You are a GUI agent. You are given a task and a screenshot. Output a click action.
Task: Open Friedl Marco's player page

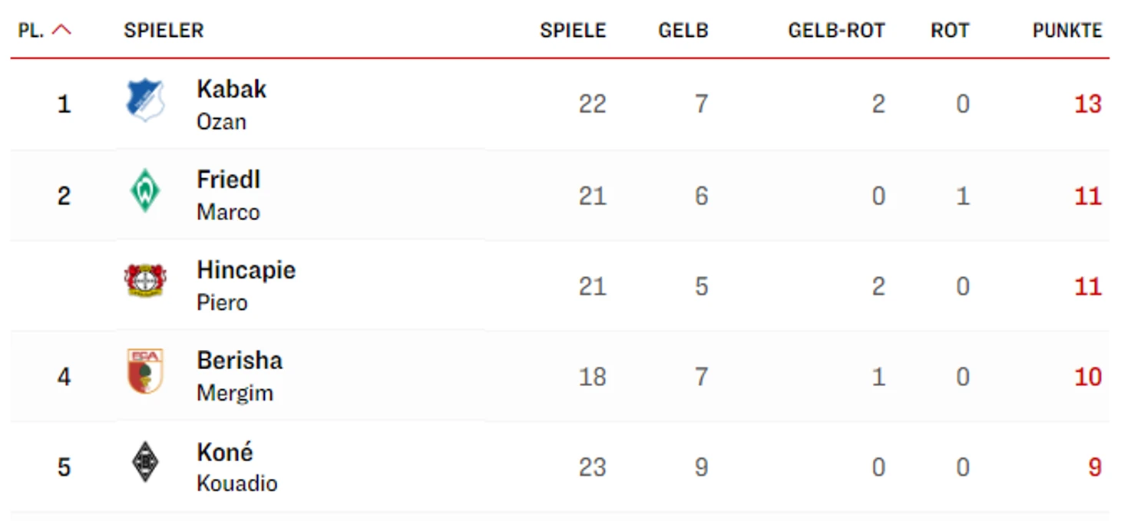229,195
